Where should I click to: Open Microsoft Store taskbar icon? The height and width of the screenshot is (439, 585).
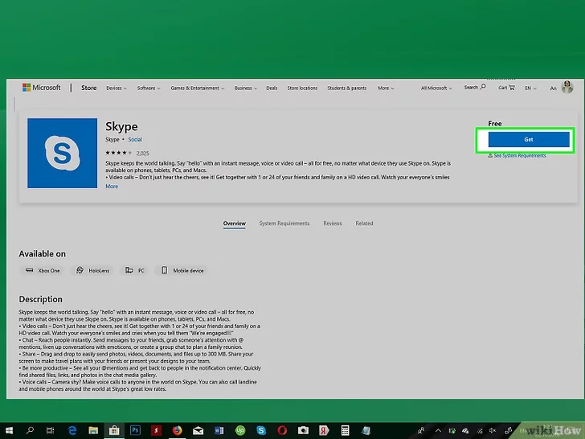(x=114, y=430)
